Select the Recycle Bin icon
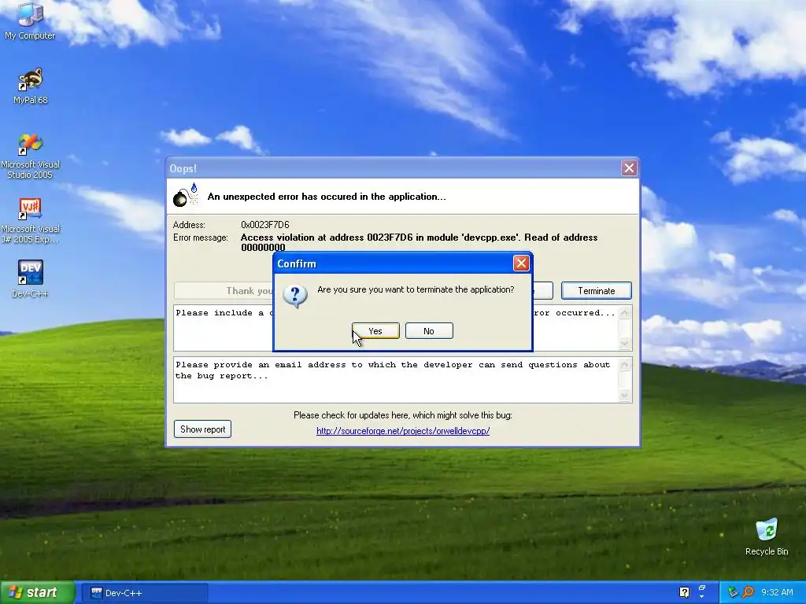Screen dimensions: 806x604 [767, 537]
